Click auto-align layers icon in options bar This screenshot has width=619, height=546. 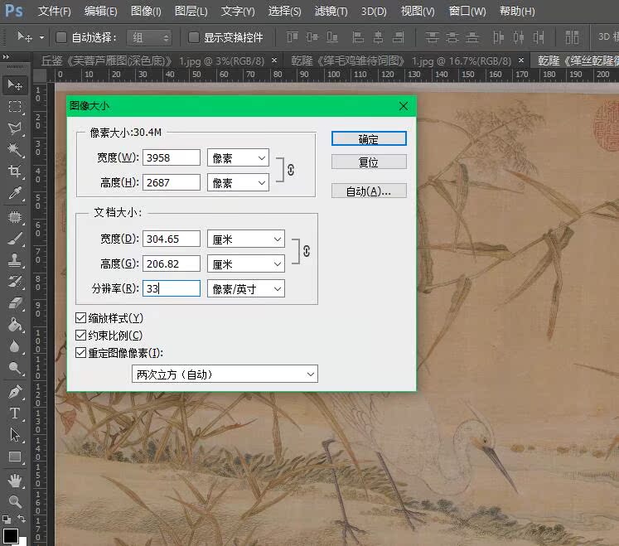572,37
